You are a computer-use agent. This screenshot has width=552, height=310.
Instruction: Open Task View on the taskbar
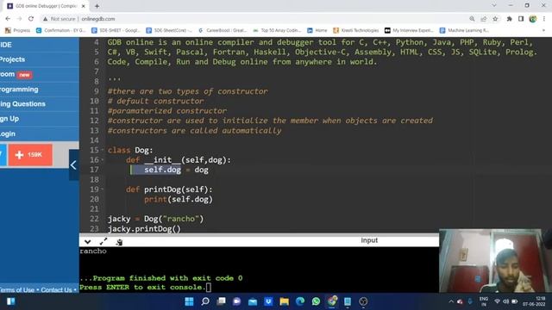point(221,301)
